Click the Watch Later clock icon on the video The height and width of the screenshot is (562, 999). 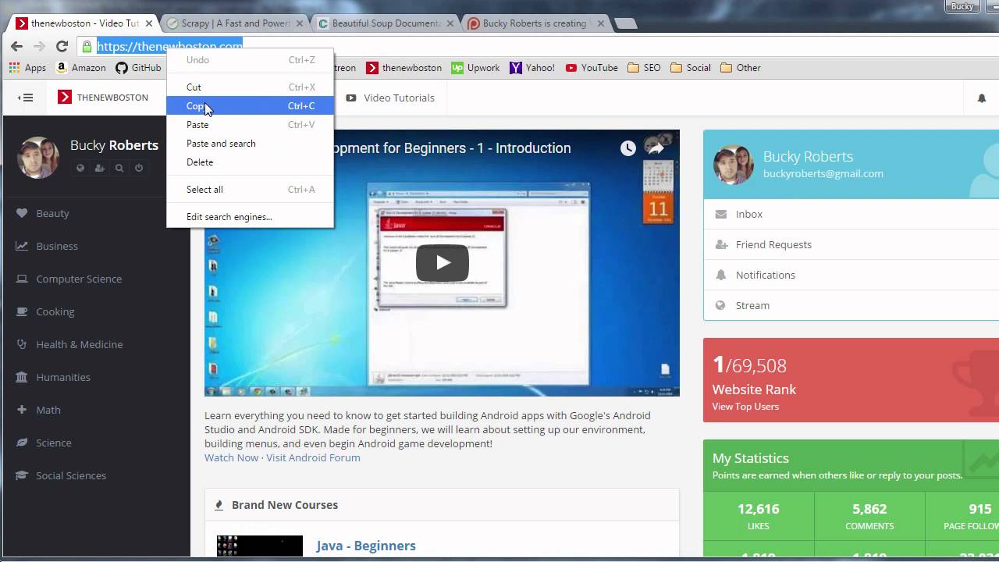coord(628,148)
